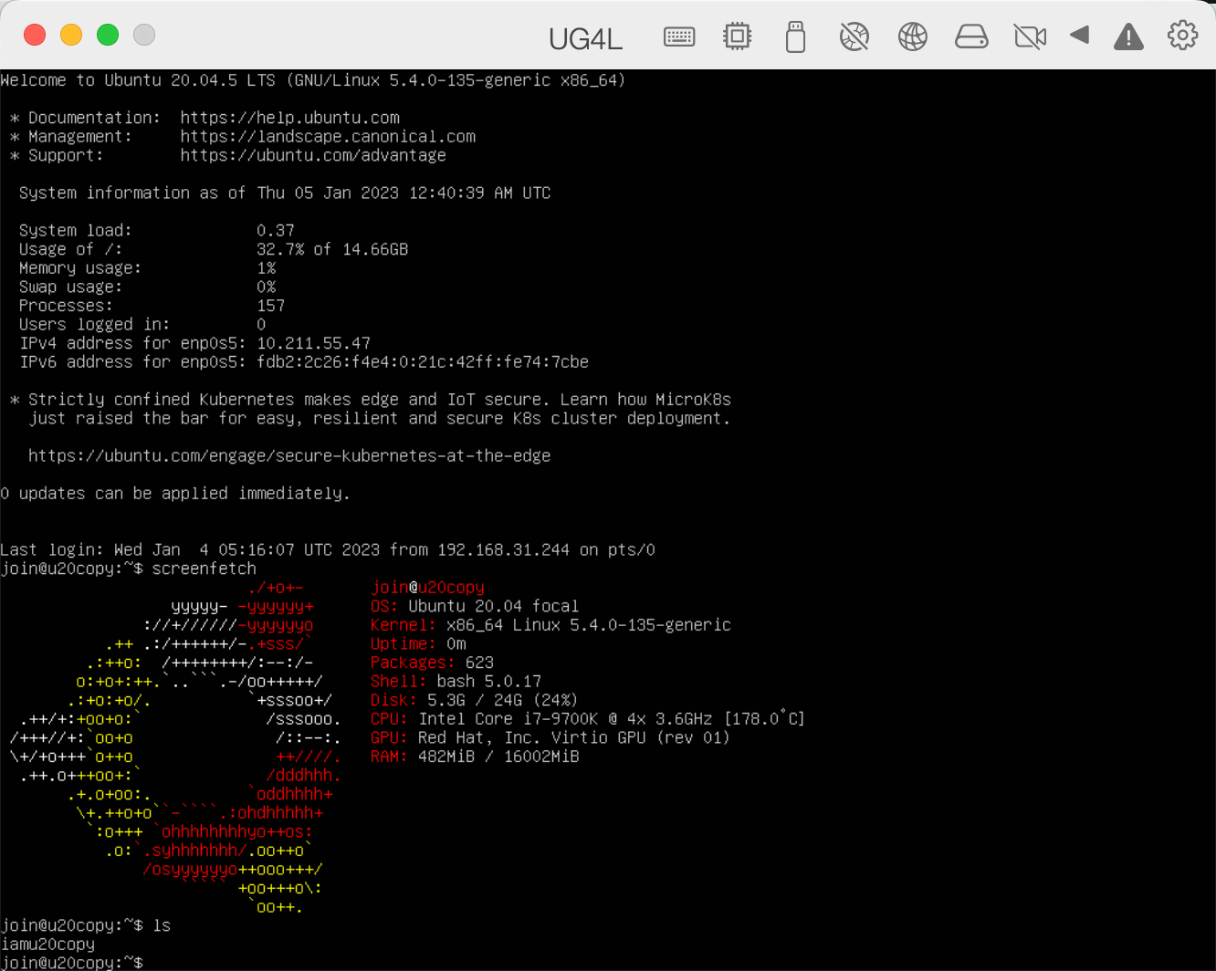1216x971 pixels.
Task: Open the keyboard icon in the toolbar
Action: (x=678, y=37)
